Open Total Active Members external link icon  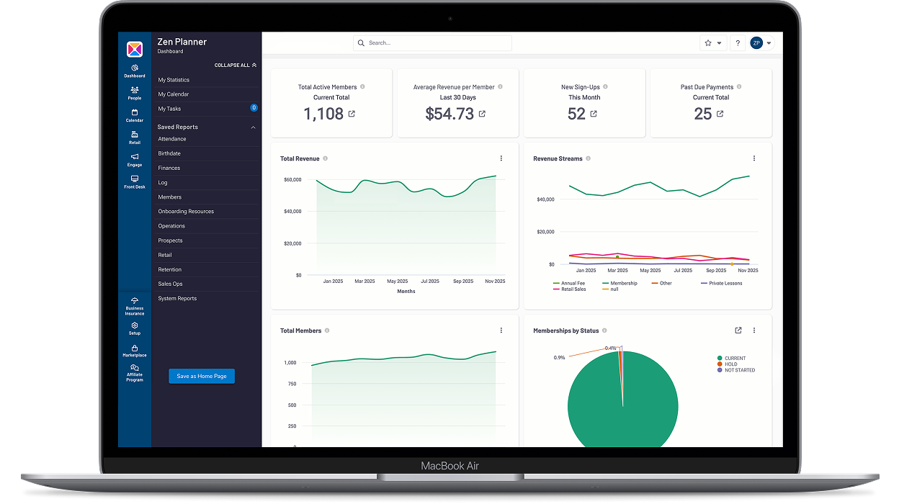(352, 114)
